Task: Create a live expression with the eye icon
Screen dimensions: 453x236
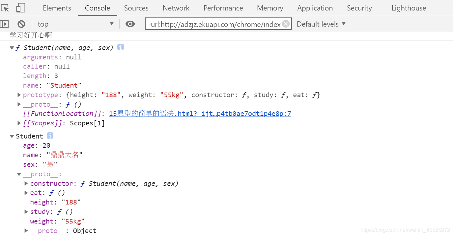Action: pos(130,24)
